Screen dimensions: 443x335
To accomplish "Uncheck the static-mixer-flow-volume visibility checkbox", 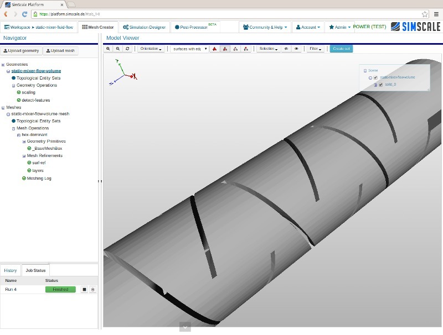I will (x=375, y=77).
